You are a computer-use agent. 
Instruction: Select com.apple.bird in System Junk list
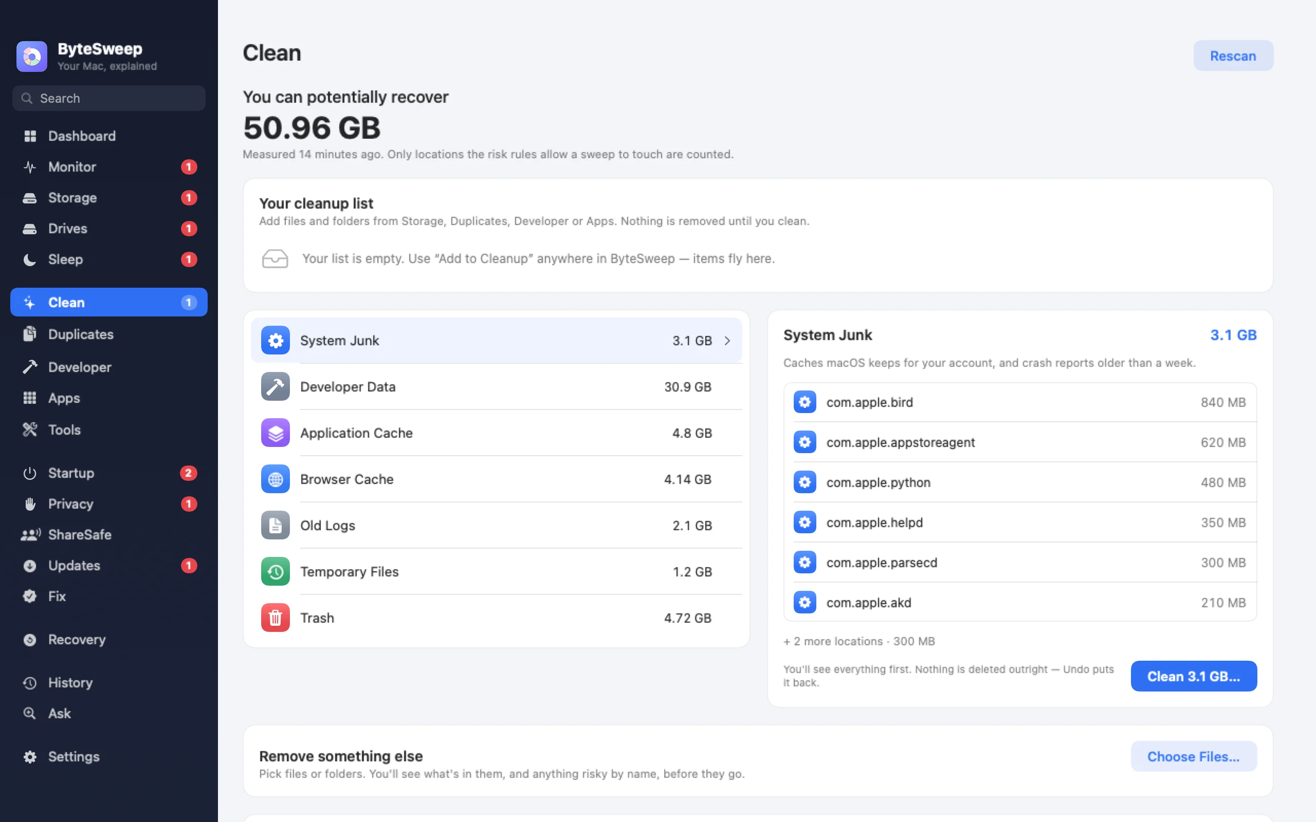coord(1019,402)
